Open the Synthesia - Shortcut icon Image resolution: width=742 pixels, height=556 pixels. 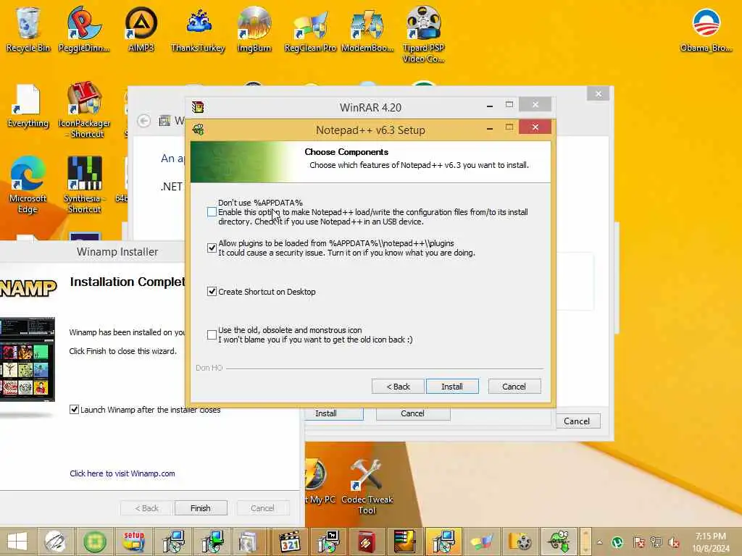pyautogui.click(x=84, y=185)
